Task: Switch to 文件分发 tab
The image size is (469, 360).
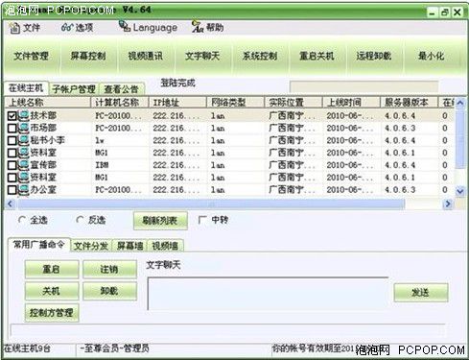Action: (91, 246)
